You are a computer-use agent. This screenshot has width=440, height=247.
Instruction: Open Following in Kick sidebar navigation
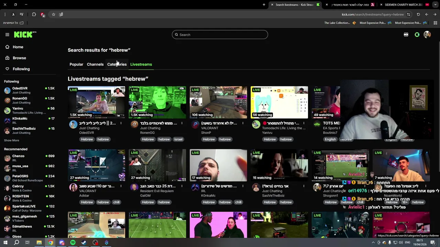[x=21, y=69]
